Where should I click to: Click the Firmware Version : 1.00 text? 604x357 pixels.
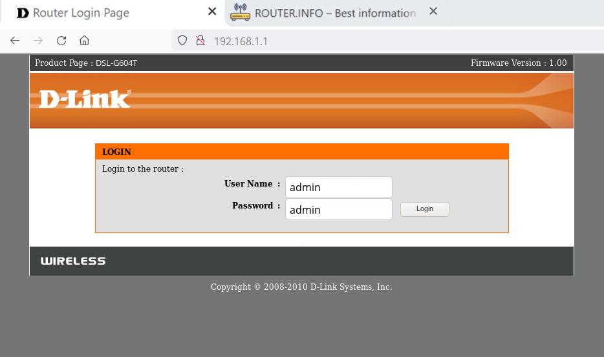pos(519,63)
